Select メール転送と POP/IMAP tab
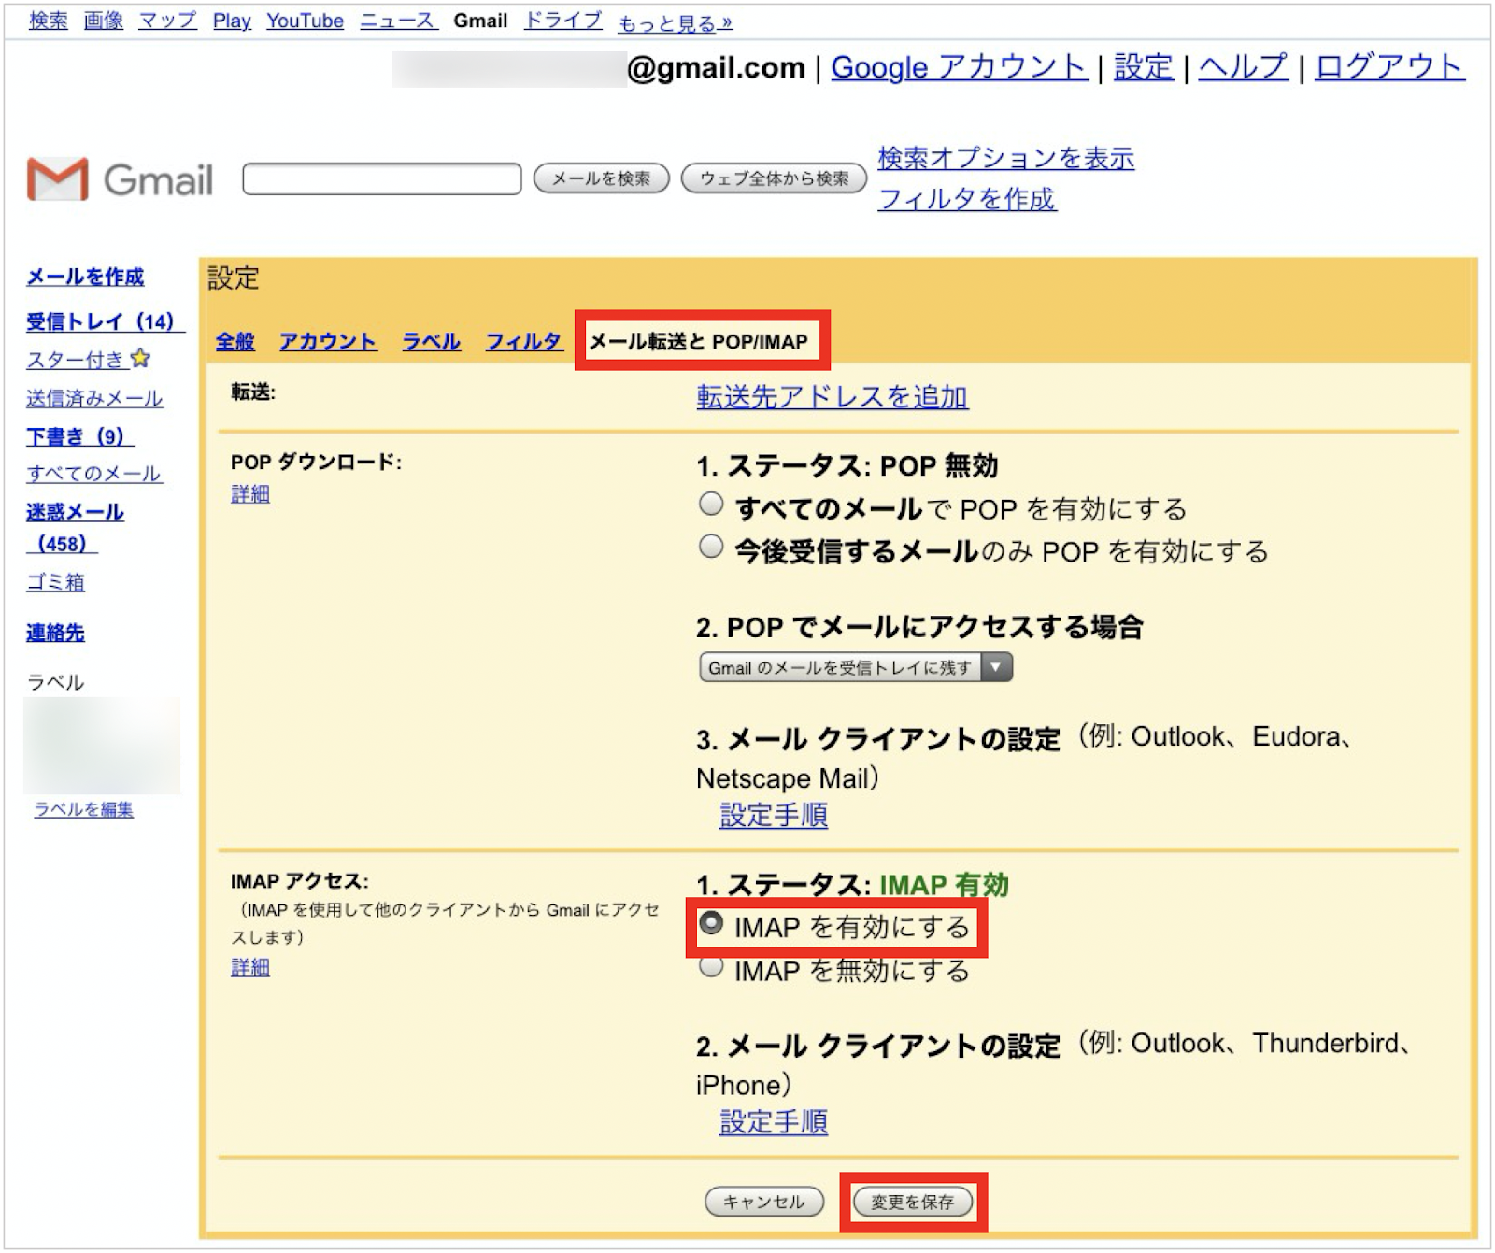1495x1253 pixels. click(x=699, y=342)
